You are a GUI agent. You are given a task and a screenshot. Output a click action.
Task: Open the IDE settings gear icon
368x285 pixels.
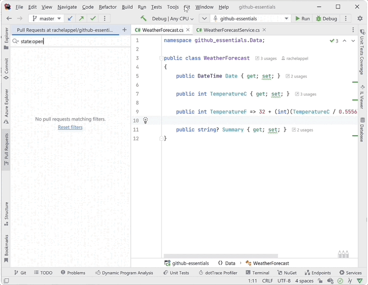360,19
